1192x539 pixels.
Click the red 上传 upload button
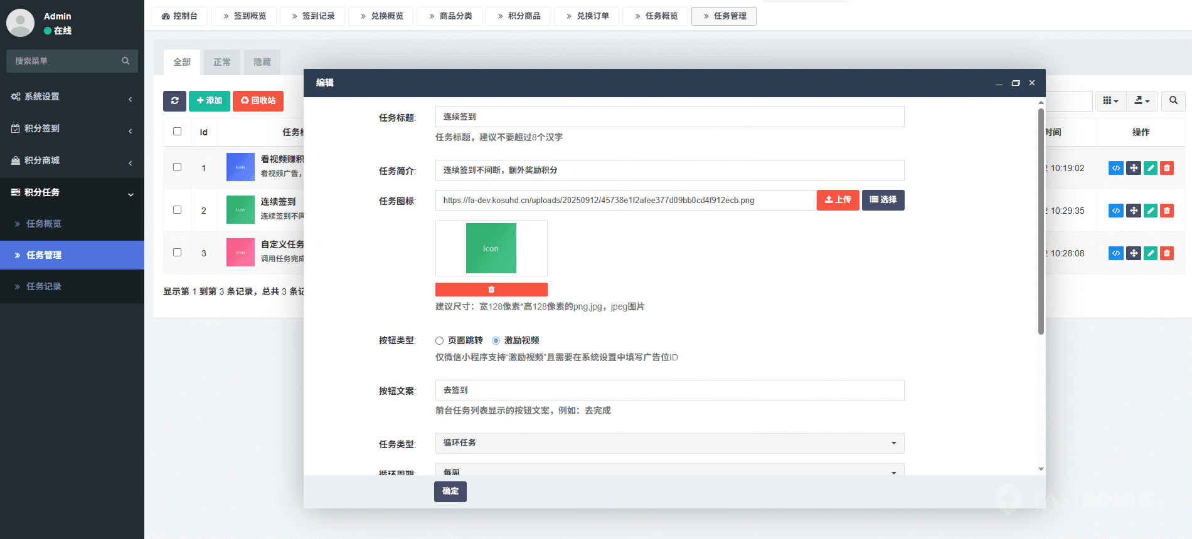[x=838, y=200]
